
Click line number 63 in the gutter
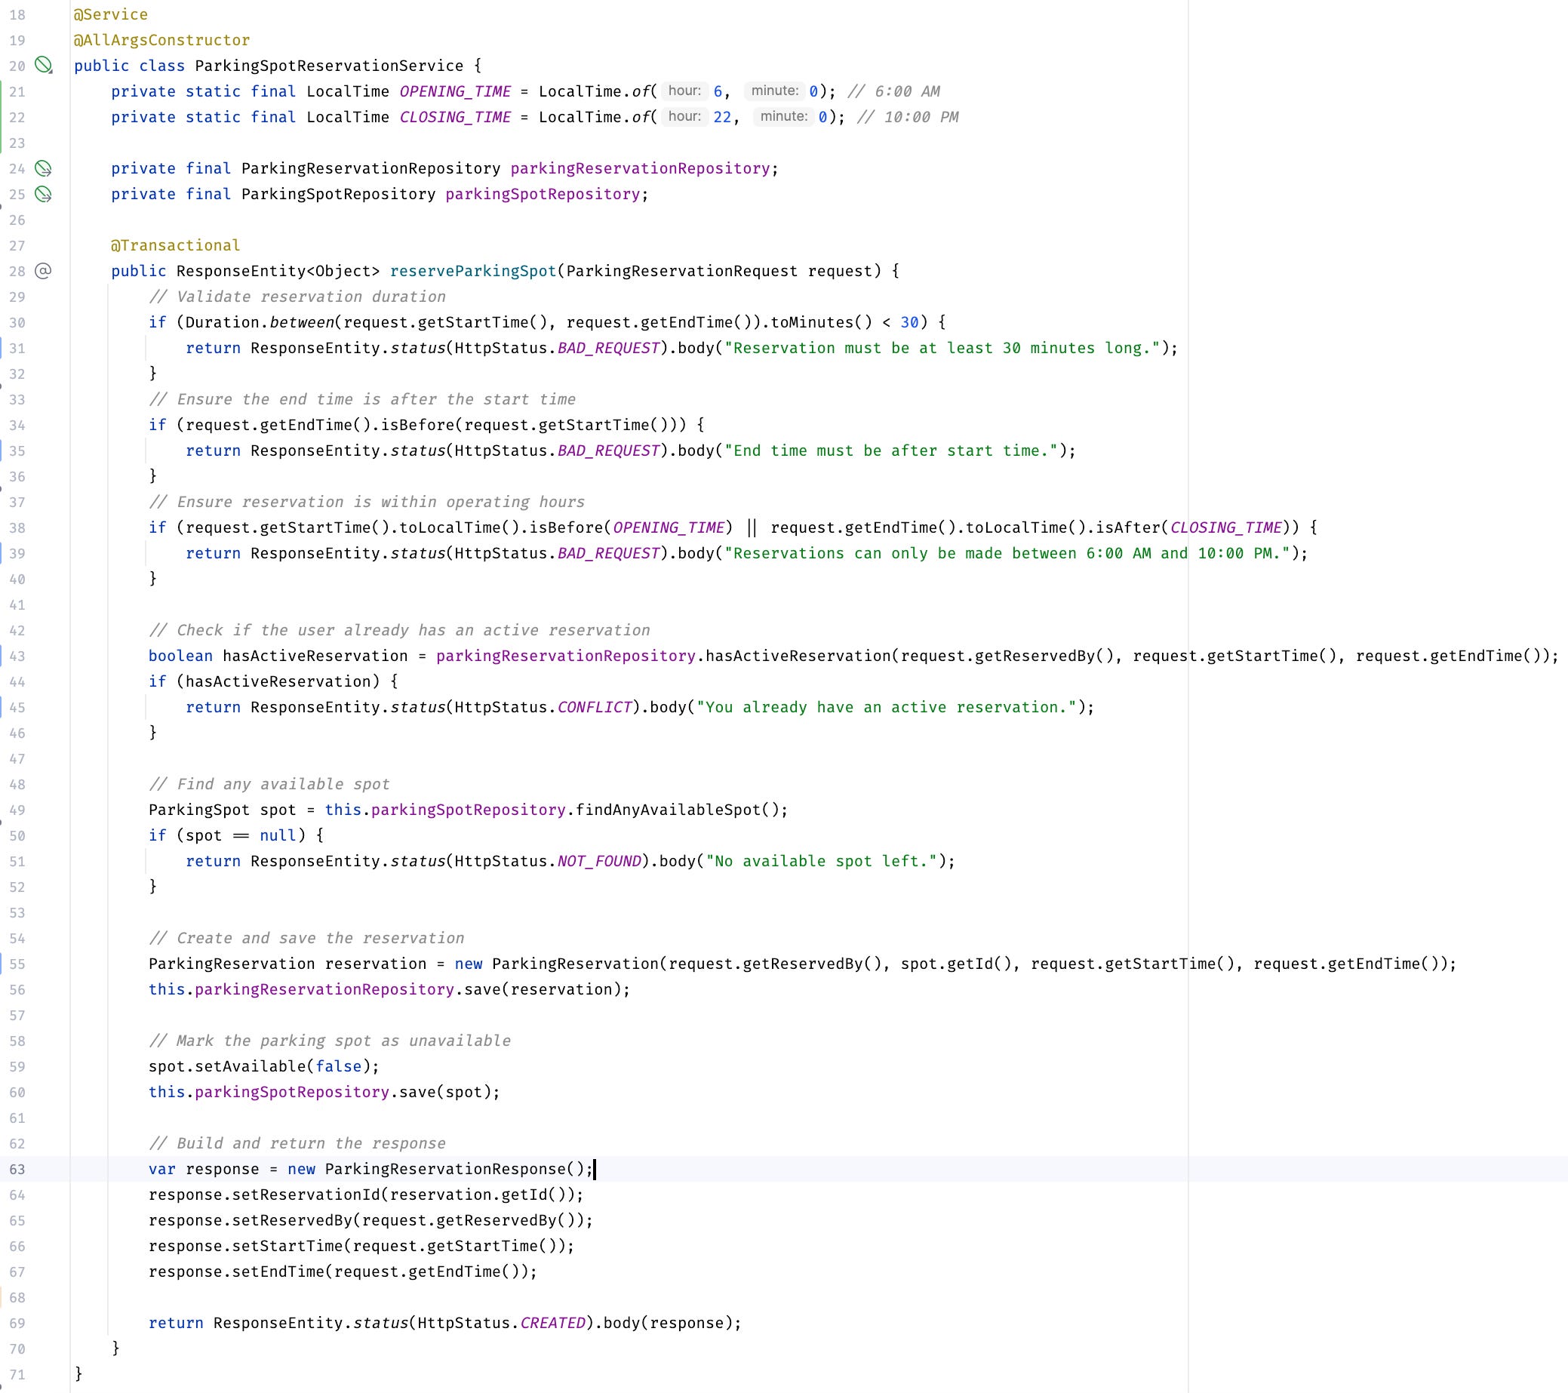click(17, 1169)
